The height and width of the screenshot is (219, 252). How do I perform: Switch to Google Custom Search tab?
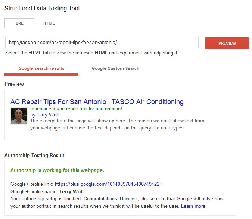point(115,68)
